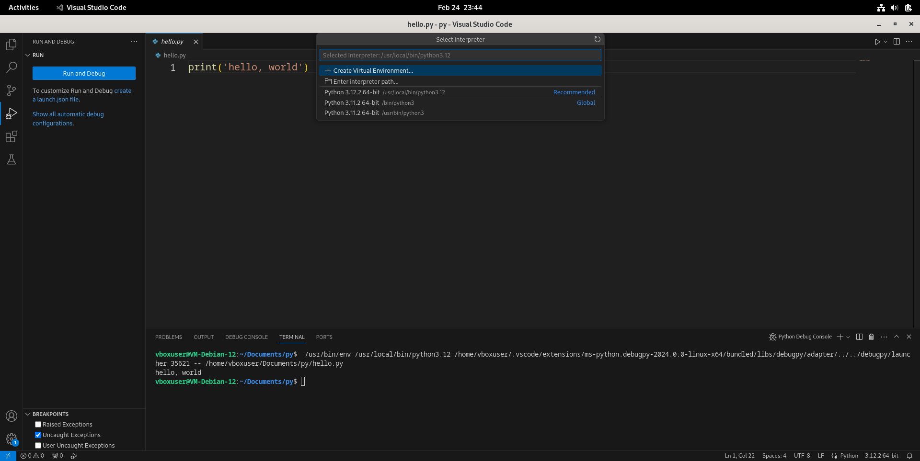
Task: Close the terminal panel
Action: click(x=909, y=337)
